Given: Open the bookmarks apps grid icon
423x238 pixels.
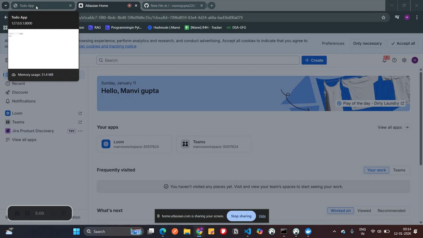Looking at the screenshot, I should 5,27.
